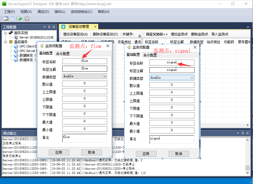The height and width of the screenshot is (184, 253).
Task: Close the 调试输出 panel
Action: (247, 133)
